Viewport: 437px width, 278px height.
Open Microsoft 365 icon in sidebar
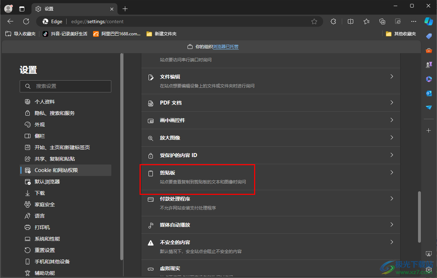point(429,79)
